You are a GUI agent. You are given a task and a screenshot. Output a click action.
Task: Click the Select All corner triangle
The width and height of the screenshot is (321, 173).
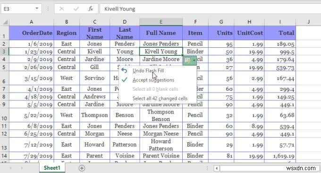(x=5, y=22)
